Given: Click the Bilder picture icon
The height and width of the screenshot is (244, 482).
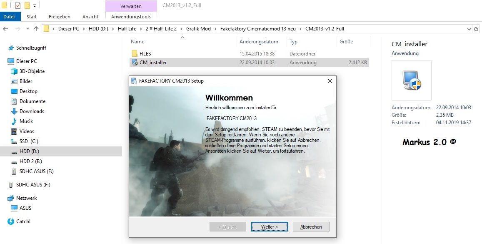Looking at the screenshot, I should 14,81.
